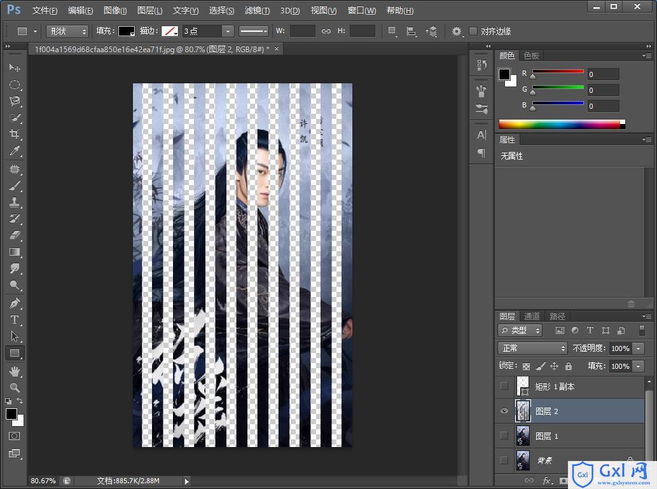Select the Pen tool
Viewport: 657px width, 489px height.
(x=15, y=303)
